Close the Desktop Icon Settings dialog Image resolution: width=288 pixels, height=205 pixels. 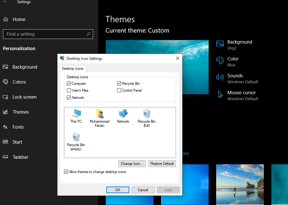(x=178, y=58)
